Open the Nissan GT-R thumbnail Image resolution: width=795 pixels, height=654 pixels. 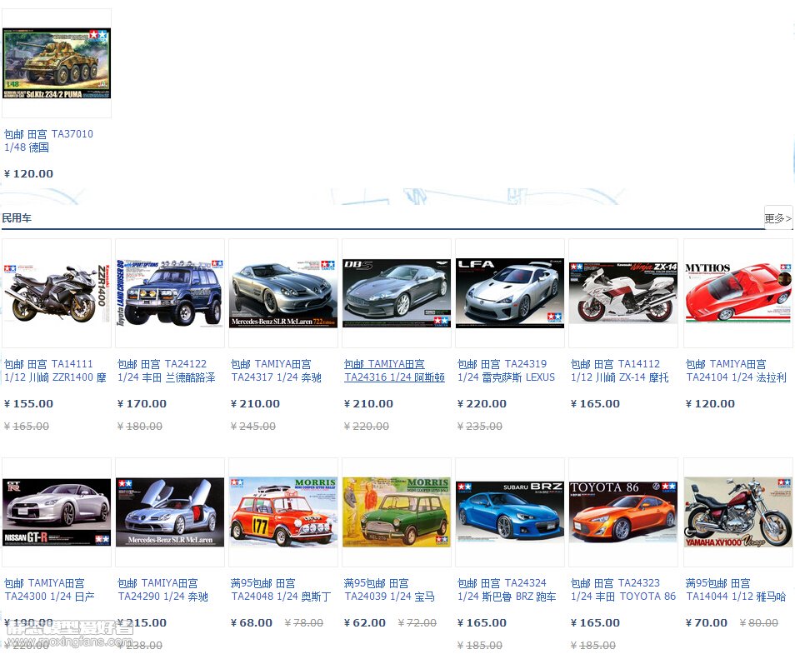(57, 512)
